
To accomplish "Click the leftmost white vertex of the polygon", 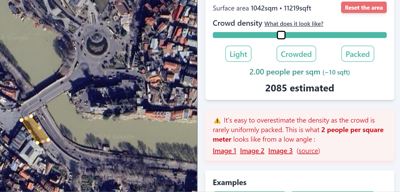I will [21, 120].
